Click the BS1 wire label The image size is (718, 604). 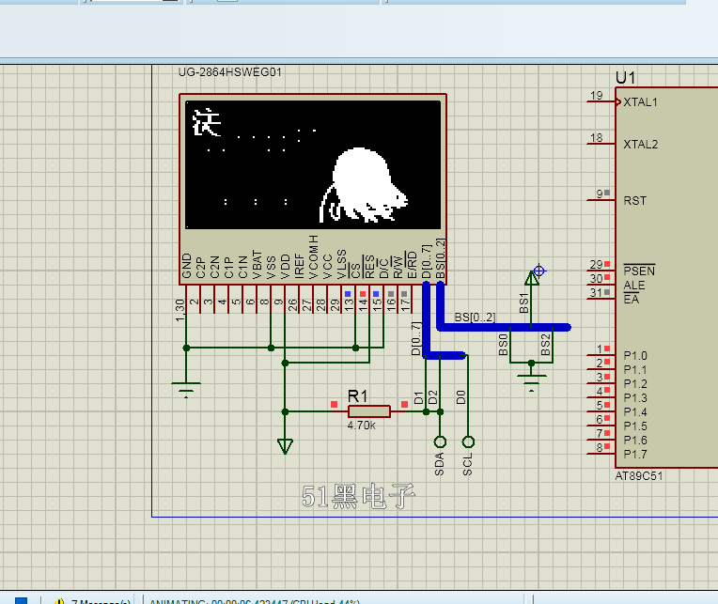523,302
